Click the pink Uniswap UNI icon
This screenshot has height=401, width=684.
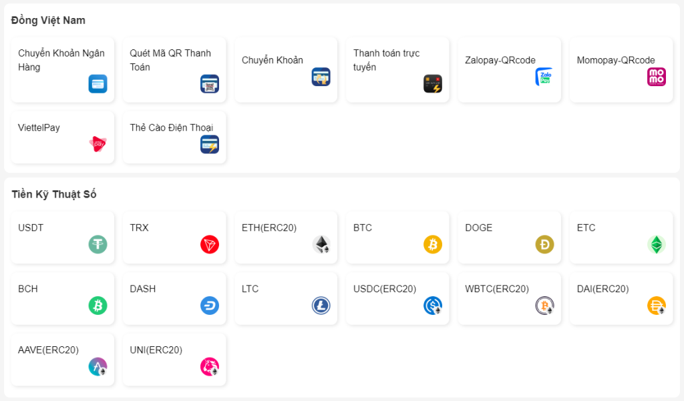[210, 366]
